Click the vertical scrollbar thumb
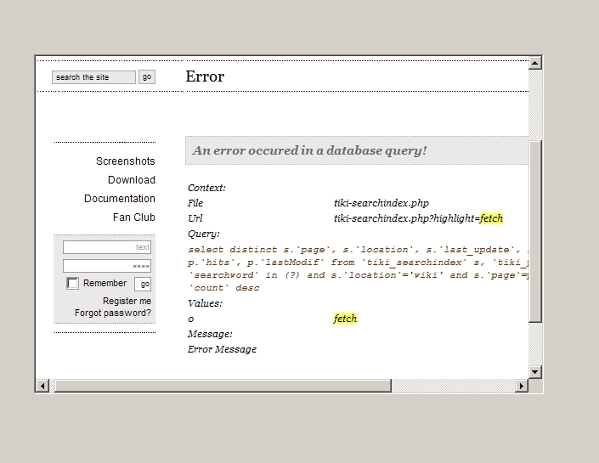This screenshot has width=599, height=463. coord(534,229)
